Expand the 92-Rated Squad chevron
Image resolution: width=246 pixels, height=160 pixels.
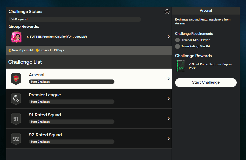point(168,138)
